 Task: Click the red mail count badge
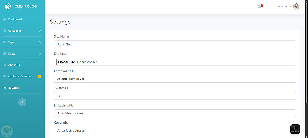[x=262, y=6]
